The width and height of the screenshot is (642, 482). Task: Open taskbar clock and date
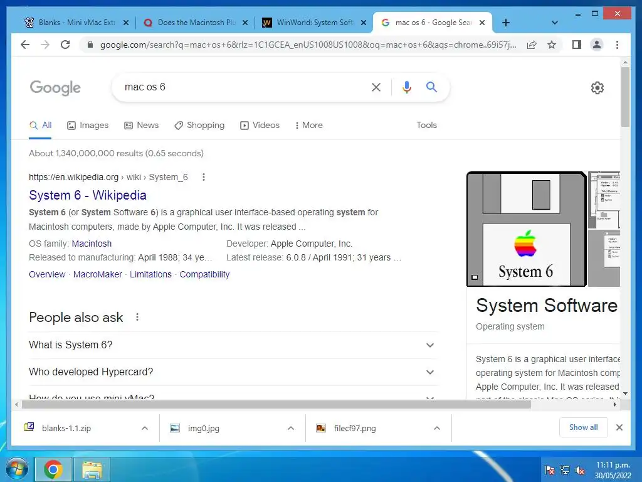click(613, 470)
